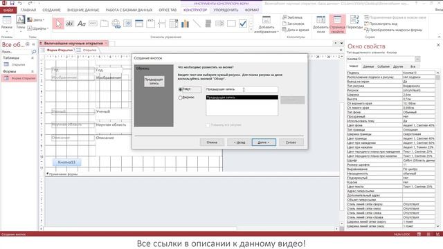Select the Option Group (XYZ) control
This screenshot has height=249, width=443.
tap(151, 24)
